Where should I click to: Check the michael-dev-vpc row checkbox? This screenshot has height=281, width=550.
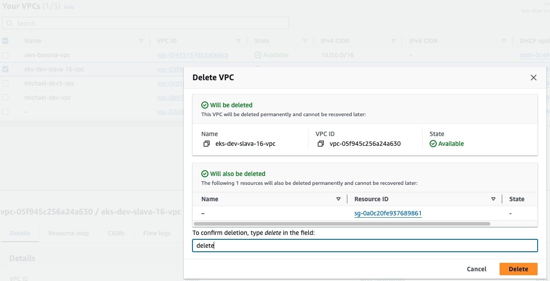point(5,98)
